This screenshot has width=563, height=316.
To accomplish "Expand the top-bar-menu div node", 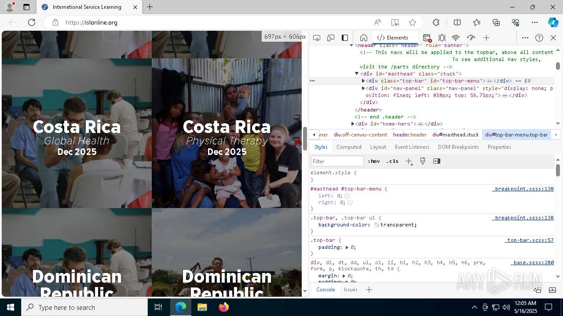I will click(363, 81).
